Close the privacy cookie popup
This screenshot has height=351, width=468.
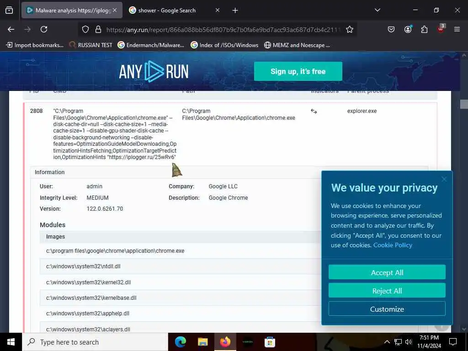444,179
